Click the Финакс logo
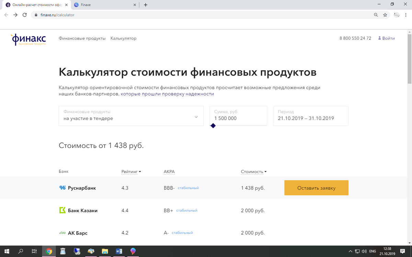 tap(28, 39)
